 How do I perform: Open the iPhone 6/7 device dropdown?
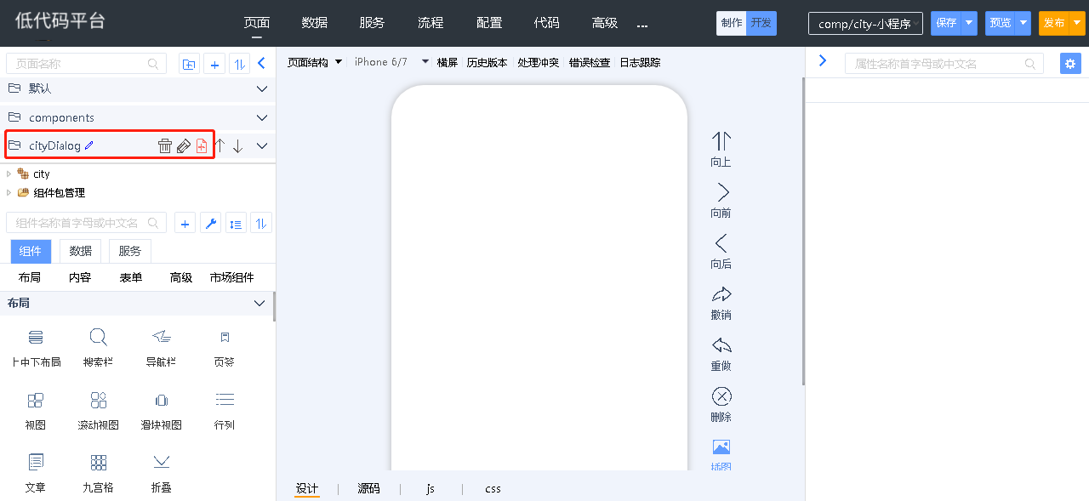(x=425, y=62)
